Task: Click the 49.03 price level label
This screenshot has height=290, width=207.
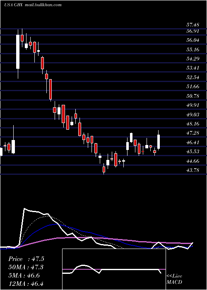Action: click(x=193, y=114)
